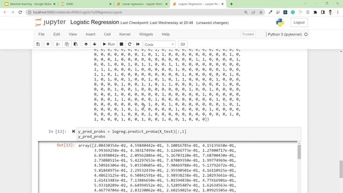Share this page icon in address bar
This screenshot has height=193, width=343.
coord(253,12)
